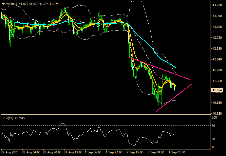The width and height of the screenshot is (226, 156).
Task: Click the 27 Aug 2020 date label
Action: [10, 153]
